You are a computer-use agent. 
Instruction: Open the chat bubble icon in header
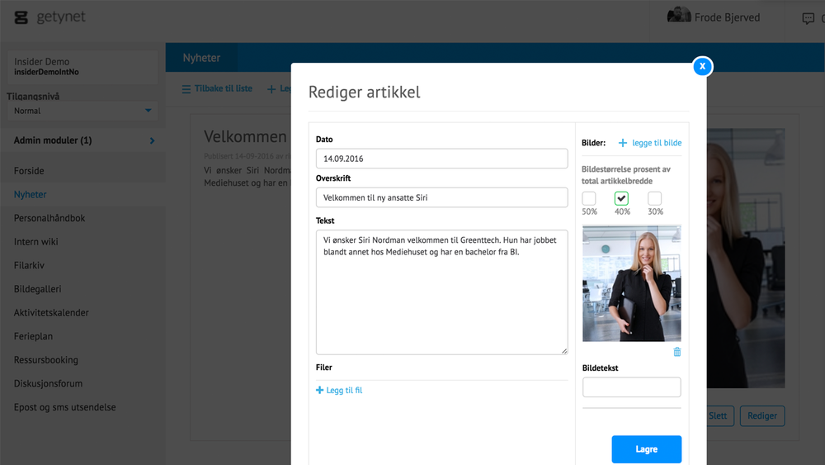808,18
